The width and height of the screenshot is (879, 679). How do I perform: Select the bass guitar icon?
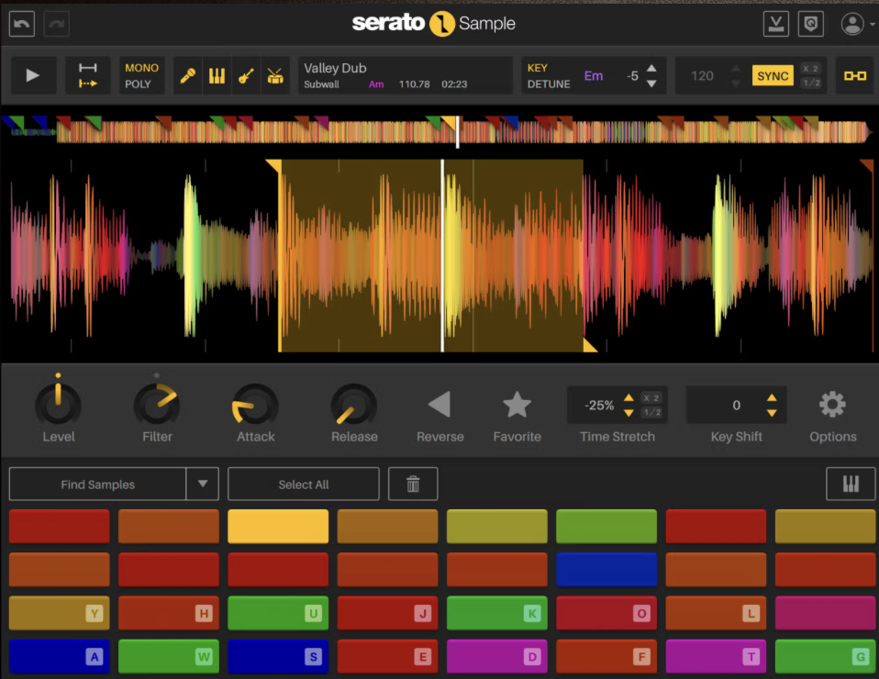[x=245, y=74]
